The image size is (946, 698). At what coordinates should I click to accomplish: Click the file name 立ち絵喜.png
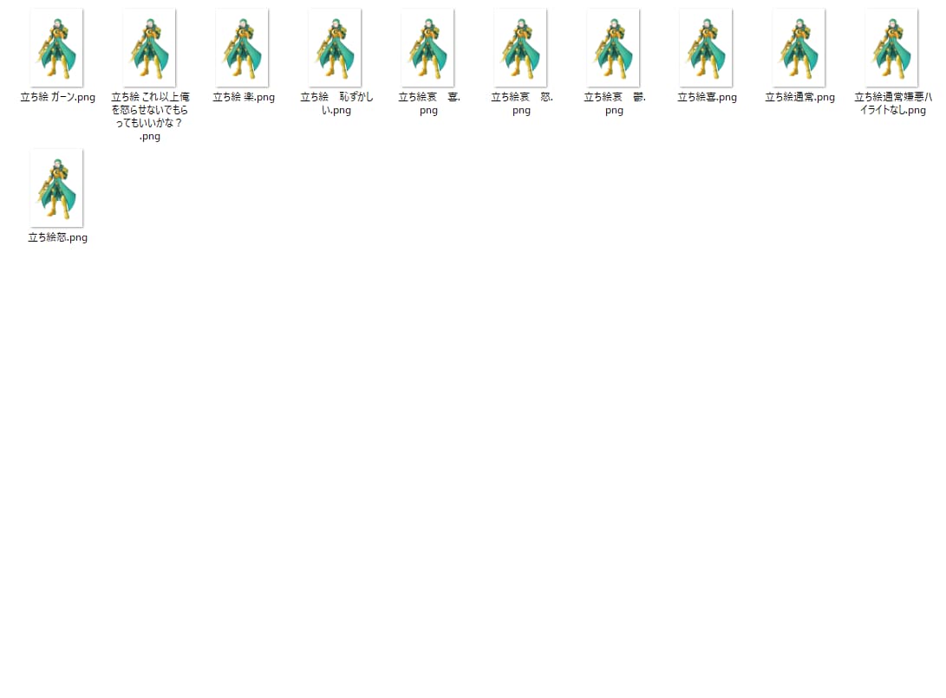point(707,97)
